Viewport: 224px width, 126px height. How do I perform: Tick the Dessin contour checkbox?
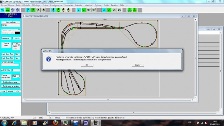tap(19, 30)
